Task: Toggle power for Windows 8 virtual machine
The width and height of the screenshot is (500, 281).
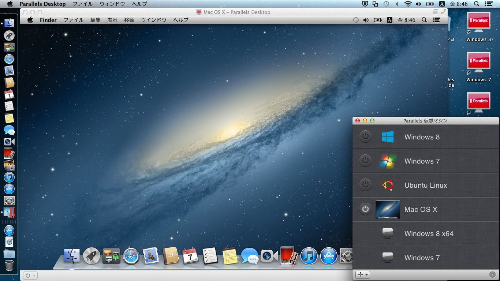Action: tap(365, 137)
